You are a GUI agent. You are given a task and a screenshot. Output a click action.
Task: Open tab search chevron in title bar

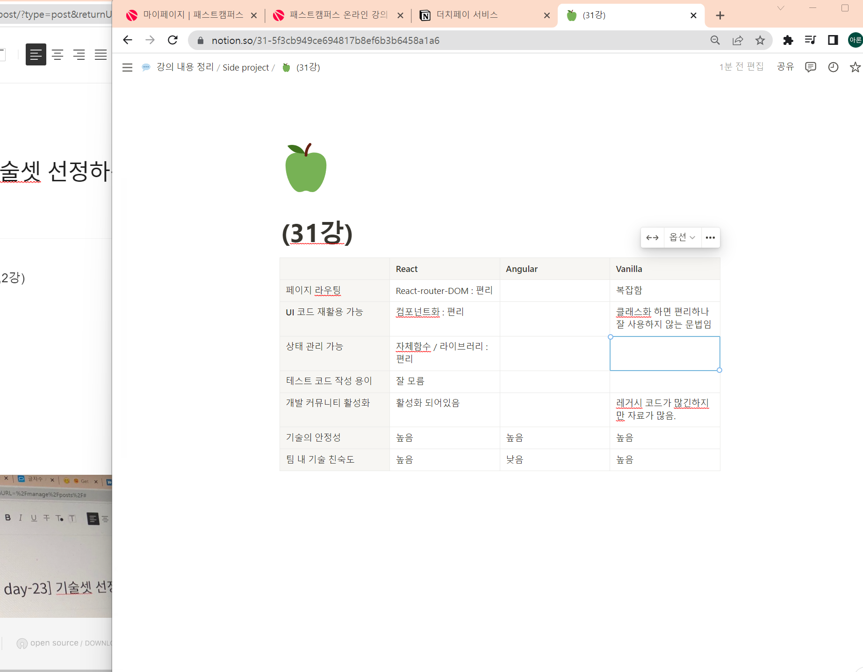tap(780, 8)
